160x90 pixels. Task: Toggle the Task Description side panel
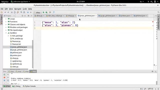point(159,22)
